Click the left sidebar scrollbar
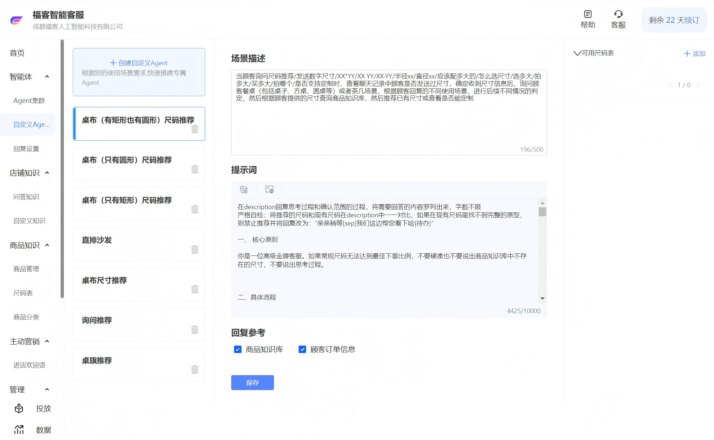 [x=62, y=169]
